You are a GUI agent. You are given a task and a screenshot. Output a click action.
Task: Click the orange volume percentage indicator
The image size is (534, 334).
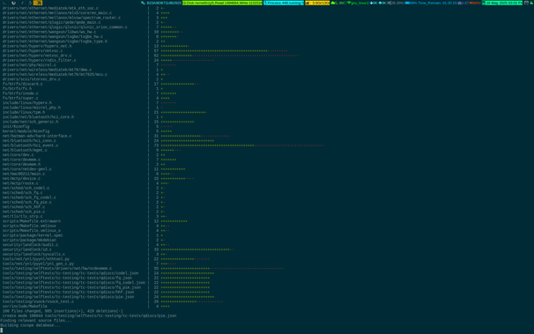click(475, 3)
